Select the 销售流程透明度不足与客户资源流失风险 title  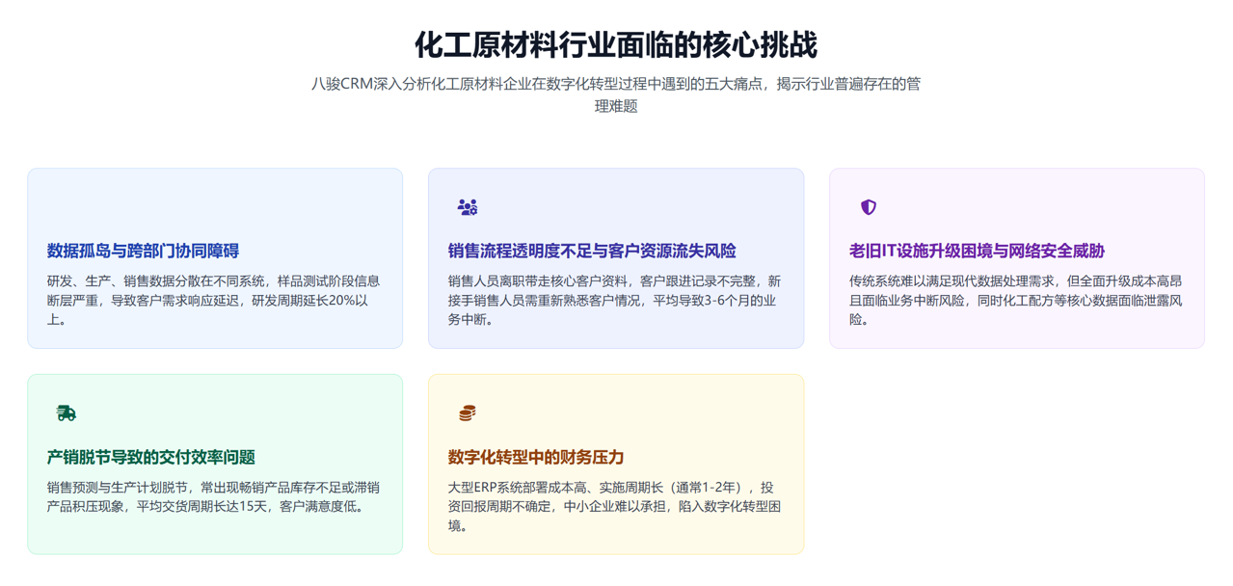[592, 252]
